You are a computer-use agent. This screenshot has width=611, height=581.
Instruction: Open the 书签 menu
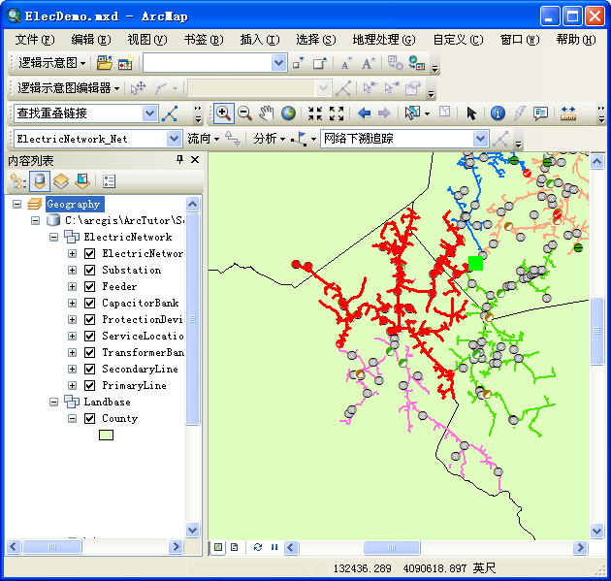click(x=202, y=40)
